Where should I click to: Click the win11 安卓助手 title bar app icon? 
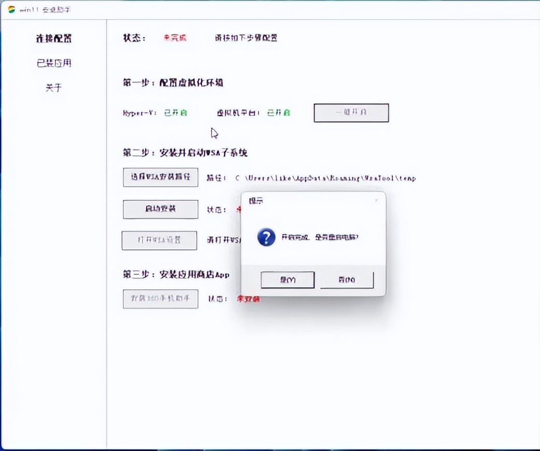click(11, 9)
